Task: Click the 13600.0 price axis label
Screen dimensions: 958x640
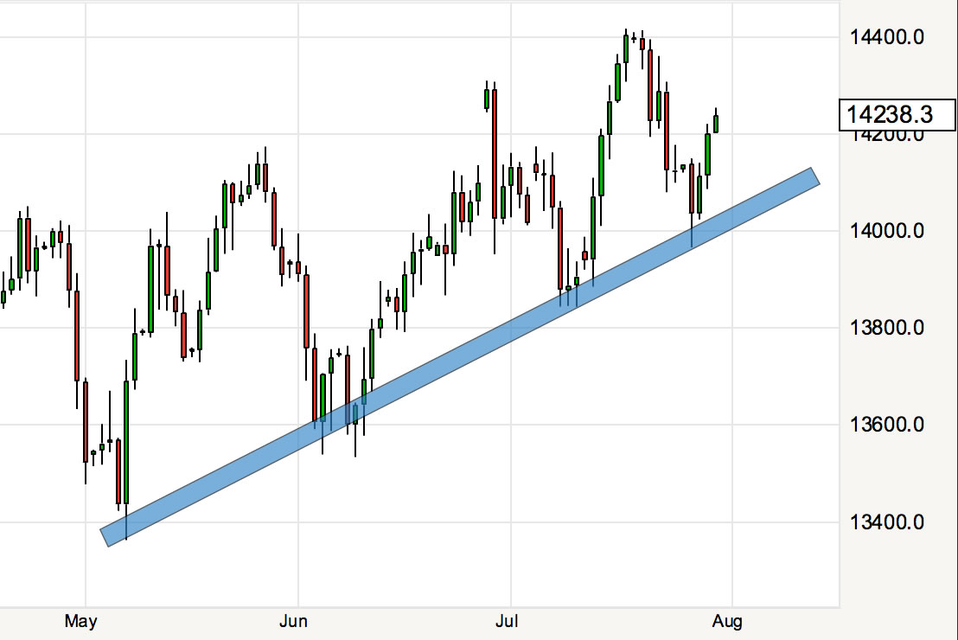Action: point(889,425)
